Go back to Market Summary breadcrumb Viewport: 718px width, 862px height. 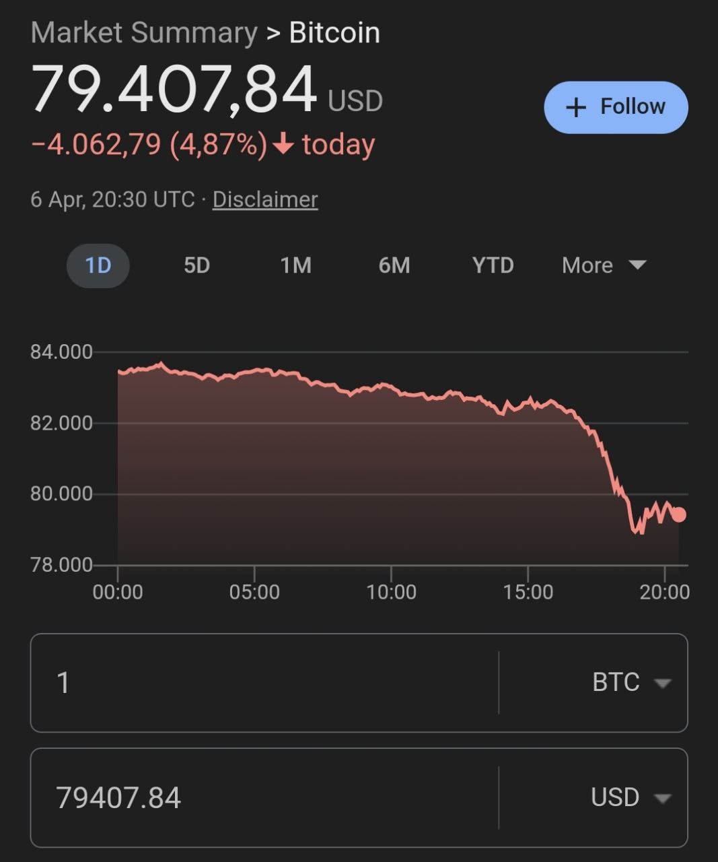(x=144, y=32)
